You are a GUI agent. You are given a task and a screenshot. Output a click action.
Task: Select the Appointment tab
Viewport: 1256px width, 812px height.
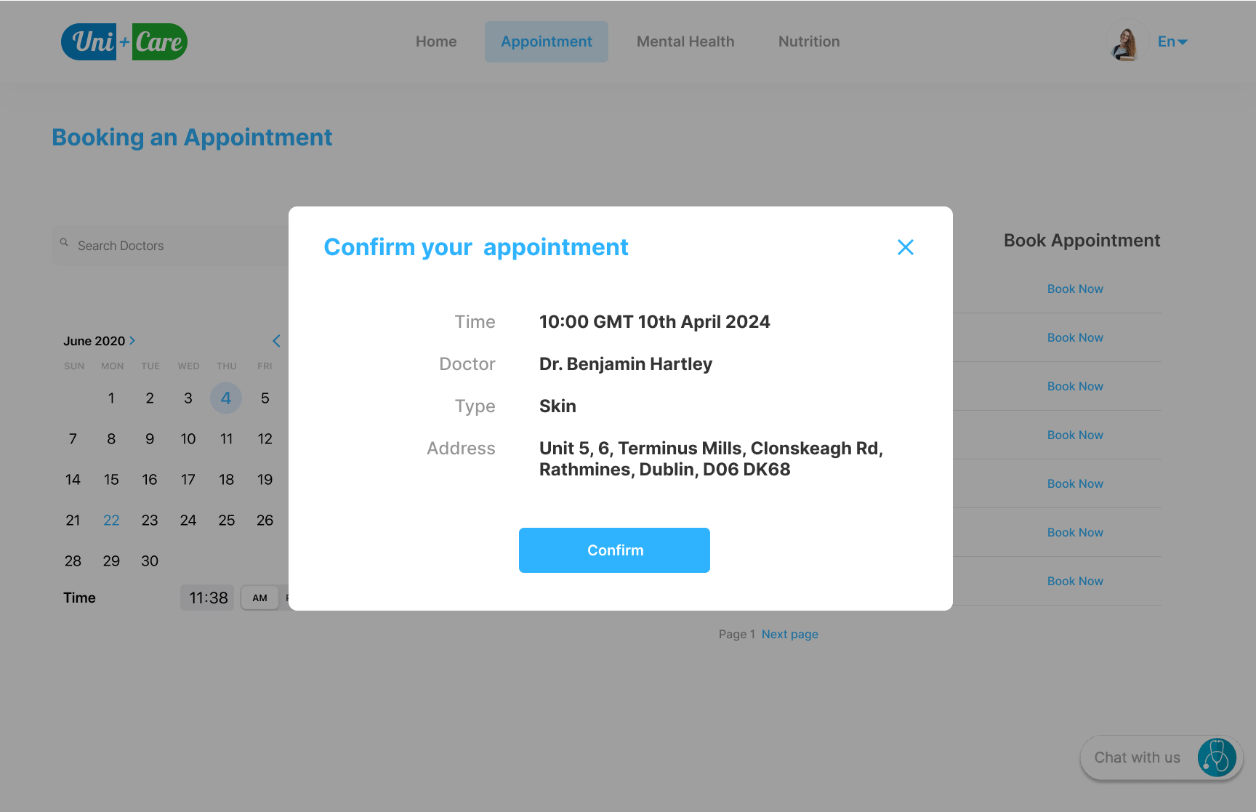(x=547, y=41)
